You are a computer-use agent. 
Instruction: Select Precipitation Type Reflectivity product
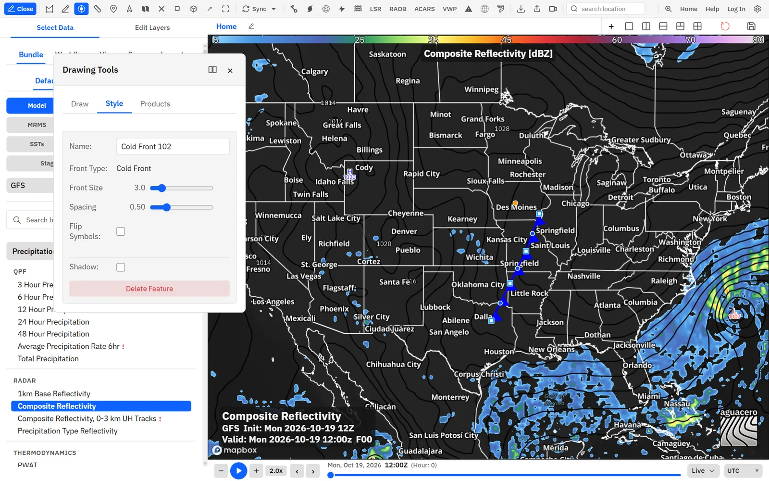click(x=67, y=431)
